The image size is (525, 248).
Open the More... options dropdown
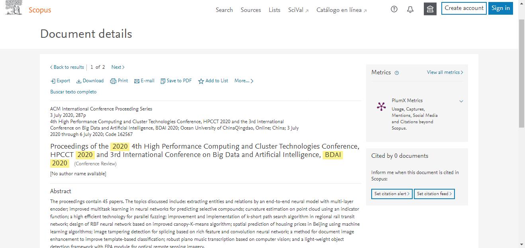click(244, 81)
